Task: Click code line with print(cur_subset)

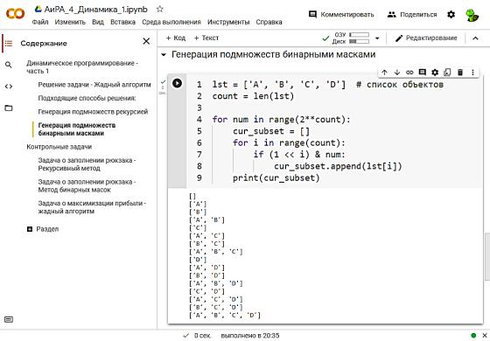Action: click(276, 178)
